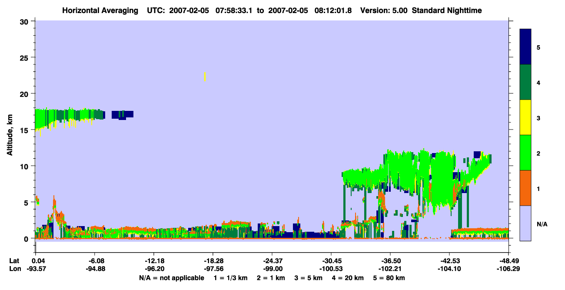Screen dimensions: 565x290
Task: Click longitude value '-100.53'
Action: [331, 269]
